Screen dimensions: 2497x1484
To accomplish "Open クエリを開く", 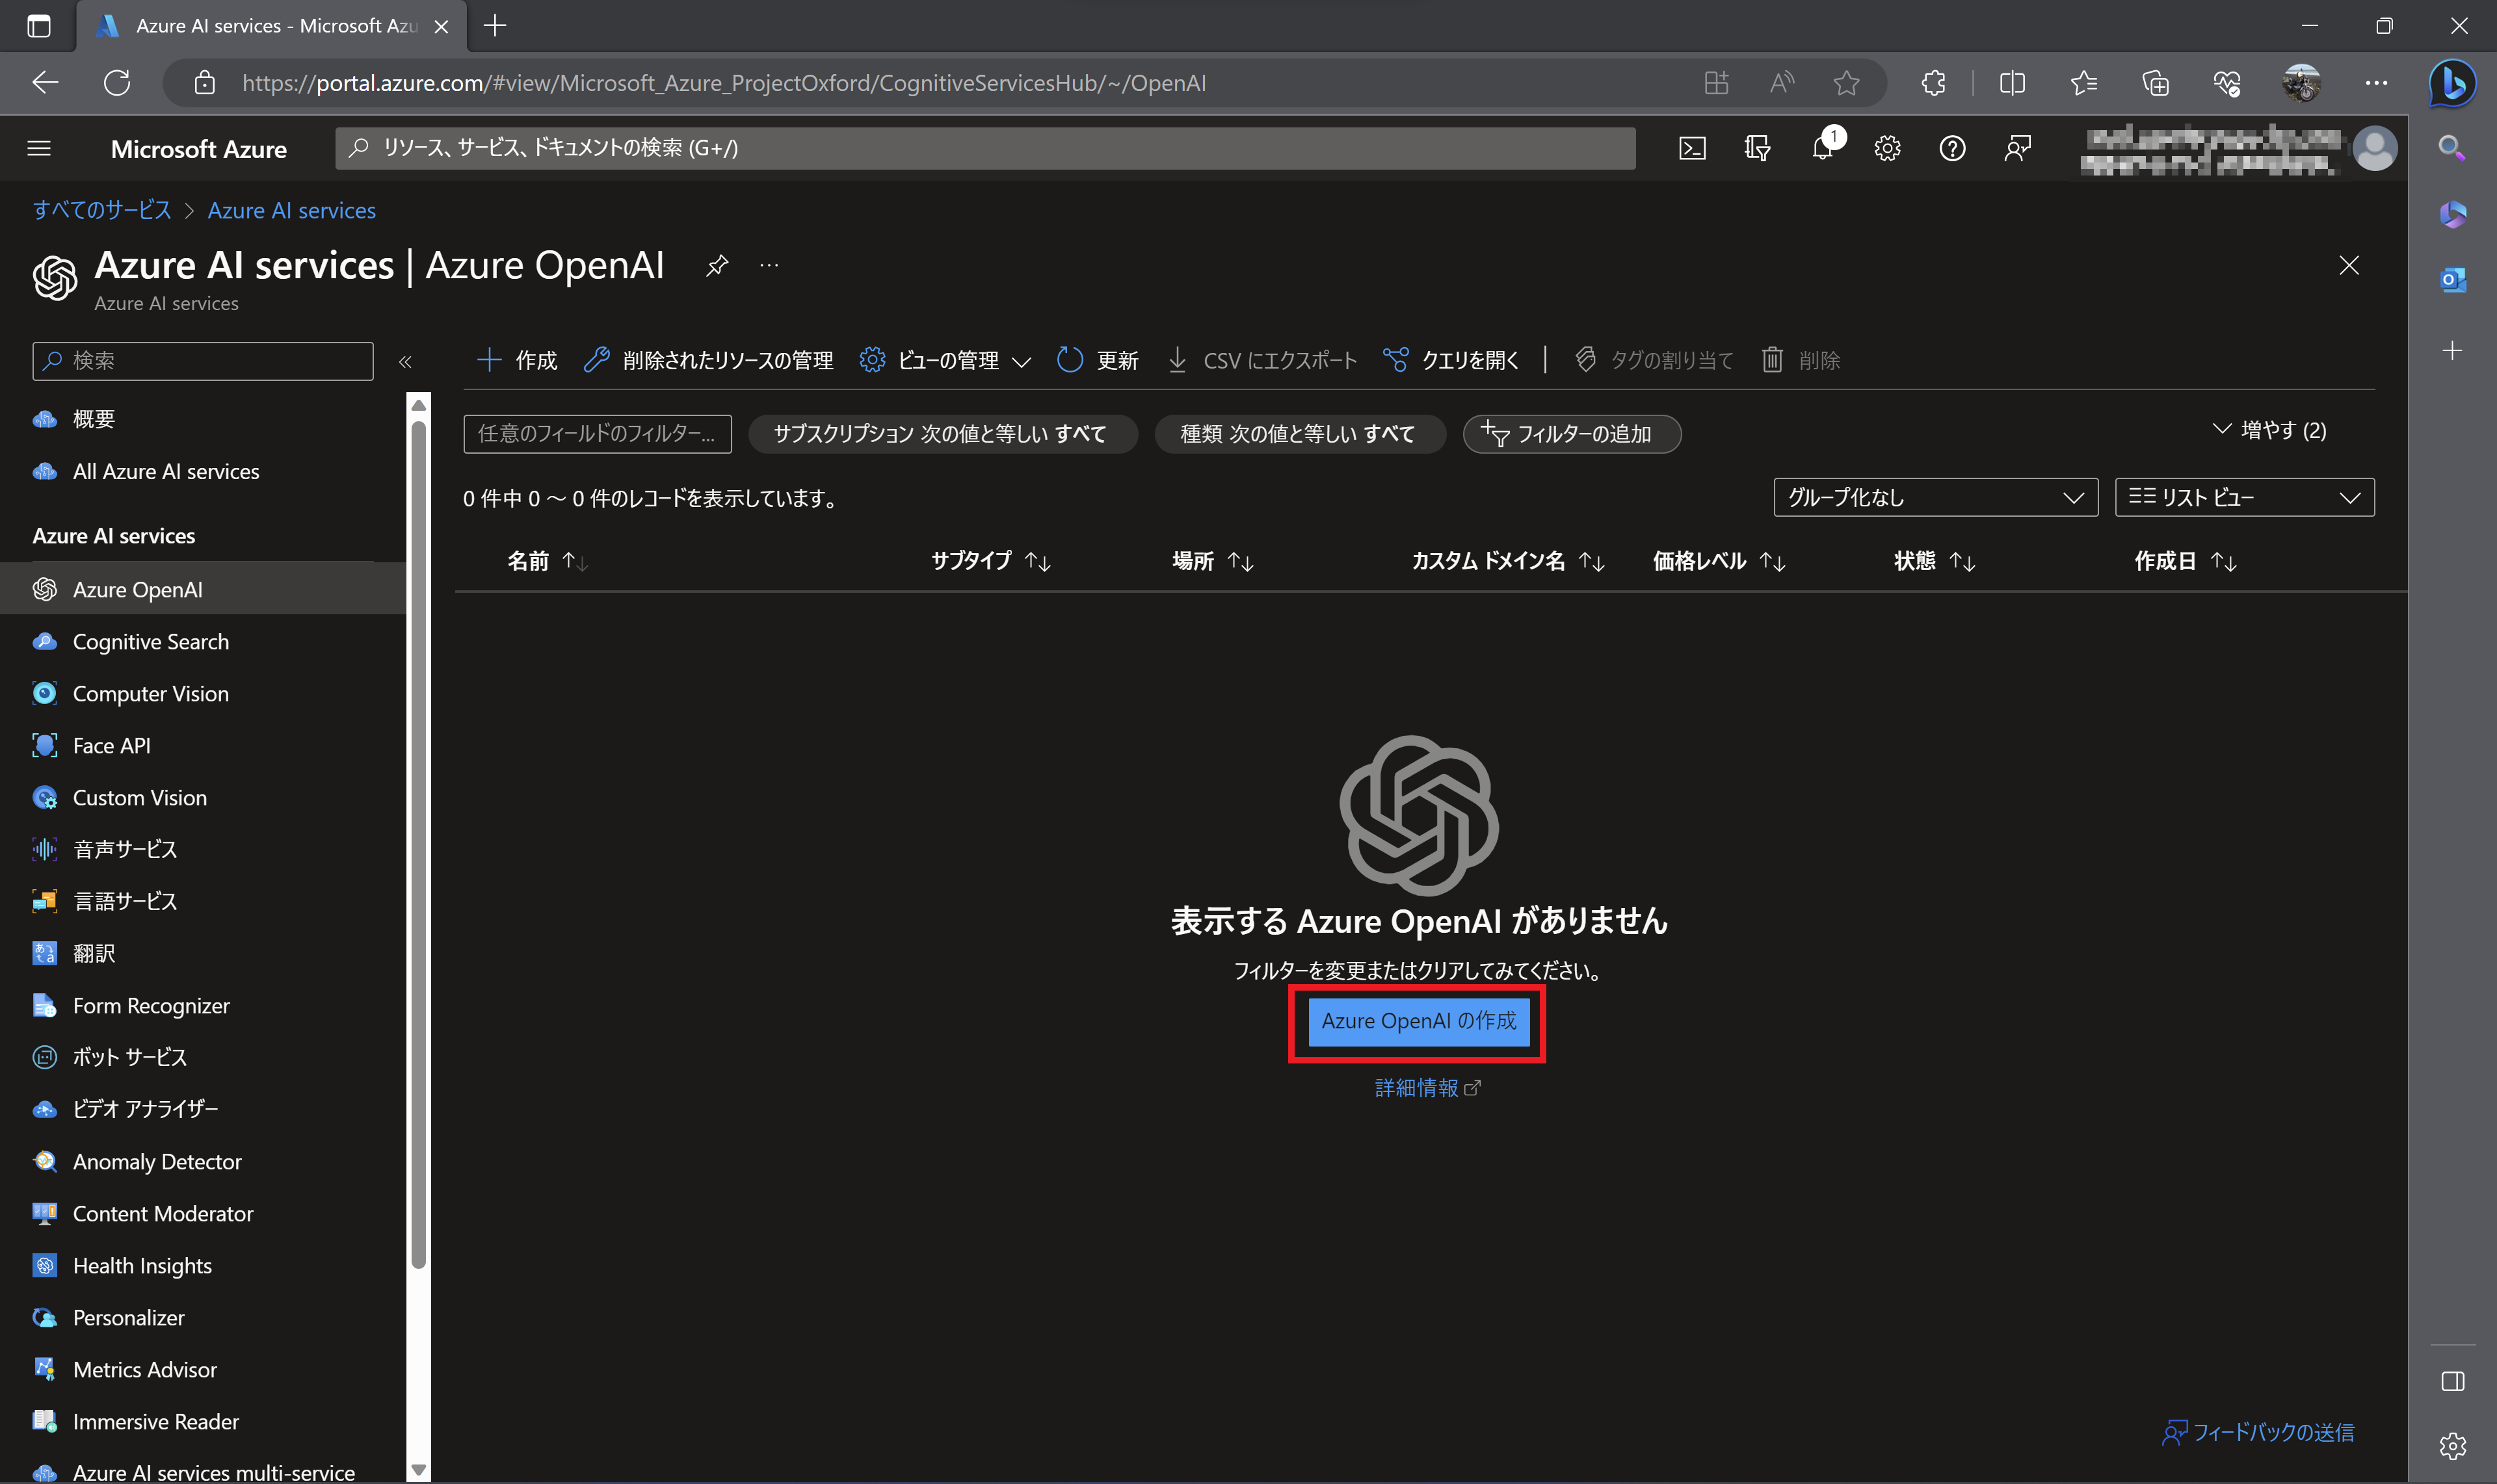I will tap(1451, 360).
